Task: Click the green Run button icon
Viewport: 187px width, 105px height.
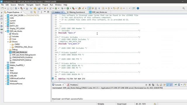Action: coord(68,8)
